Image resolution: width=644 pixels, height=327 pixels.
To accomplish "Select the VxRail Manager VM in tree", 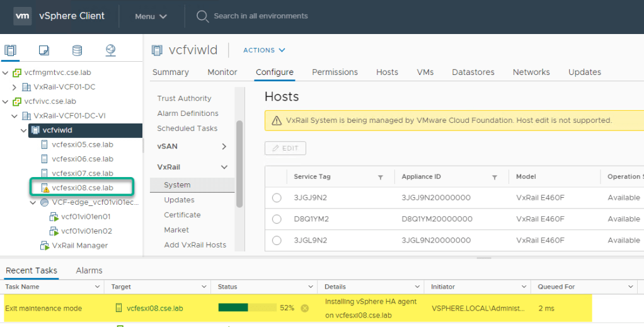I will (x=79, y=245).
